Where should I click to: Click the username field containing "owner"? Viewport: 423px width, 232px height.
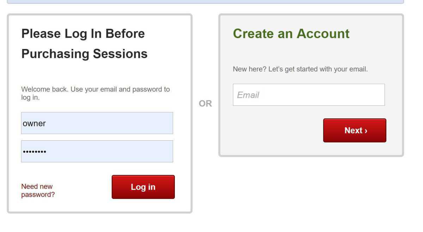click(x=97, y=123)
